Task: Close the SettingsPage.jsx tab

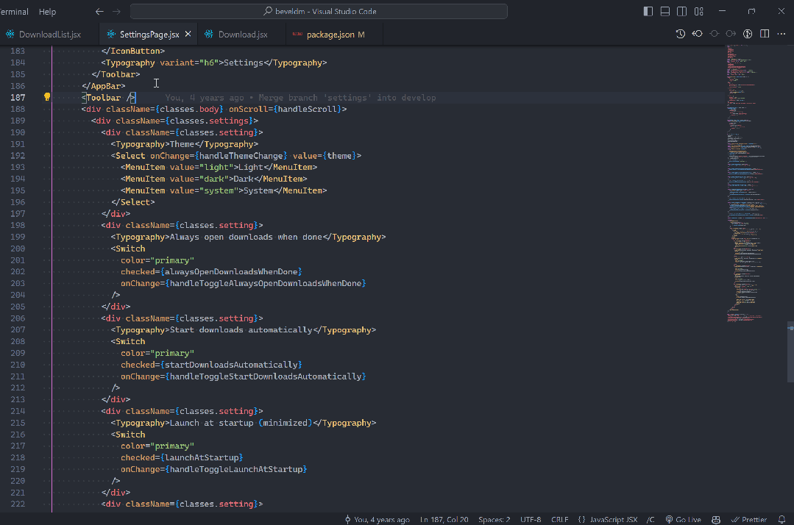Action: tap(188, 35)
